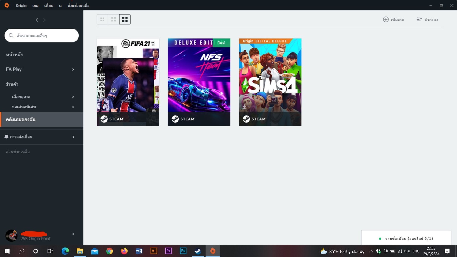Open File Explorer from taskbar
This screenshot has width=457, height=257.
coord(80,251)
